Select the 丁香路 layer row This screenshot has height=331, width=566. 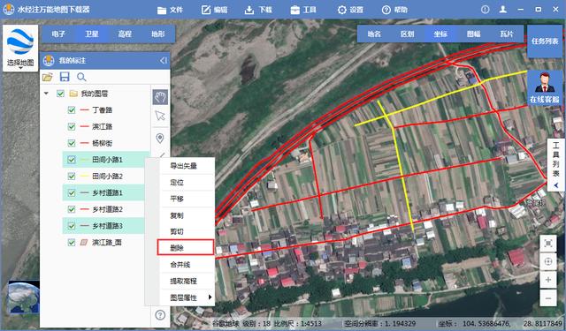[x=106, y=109]
